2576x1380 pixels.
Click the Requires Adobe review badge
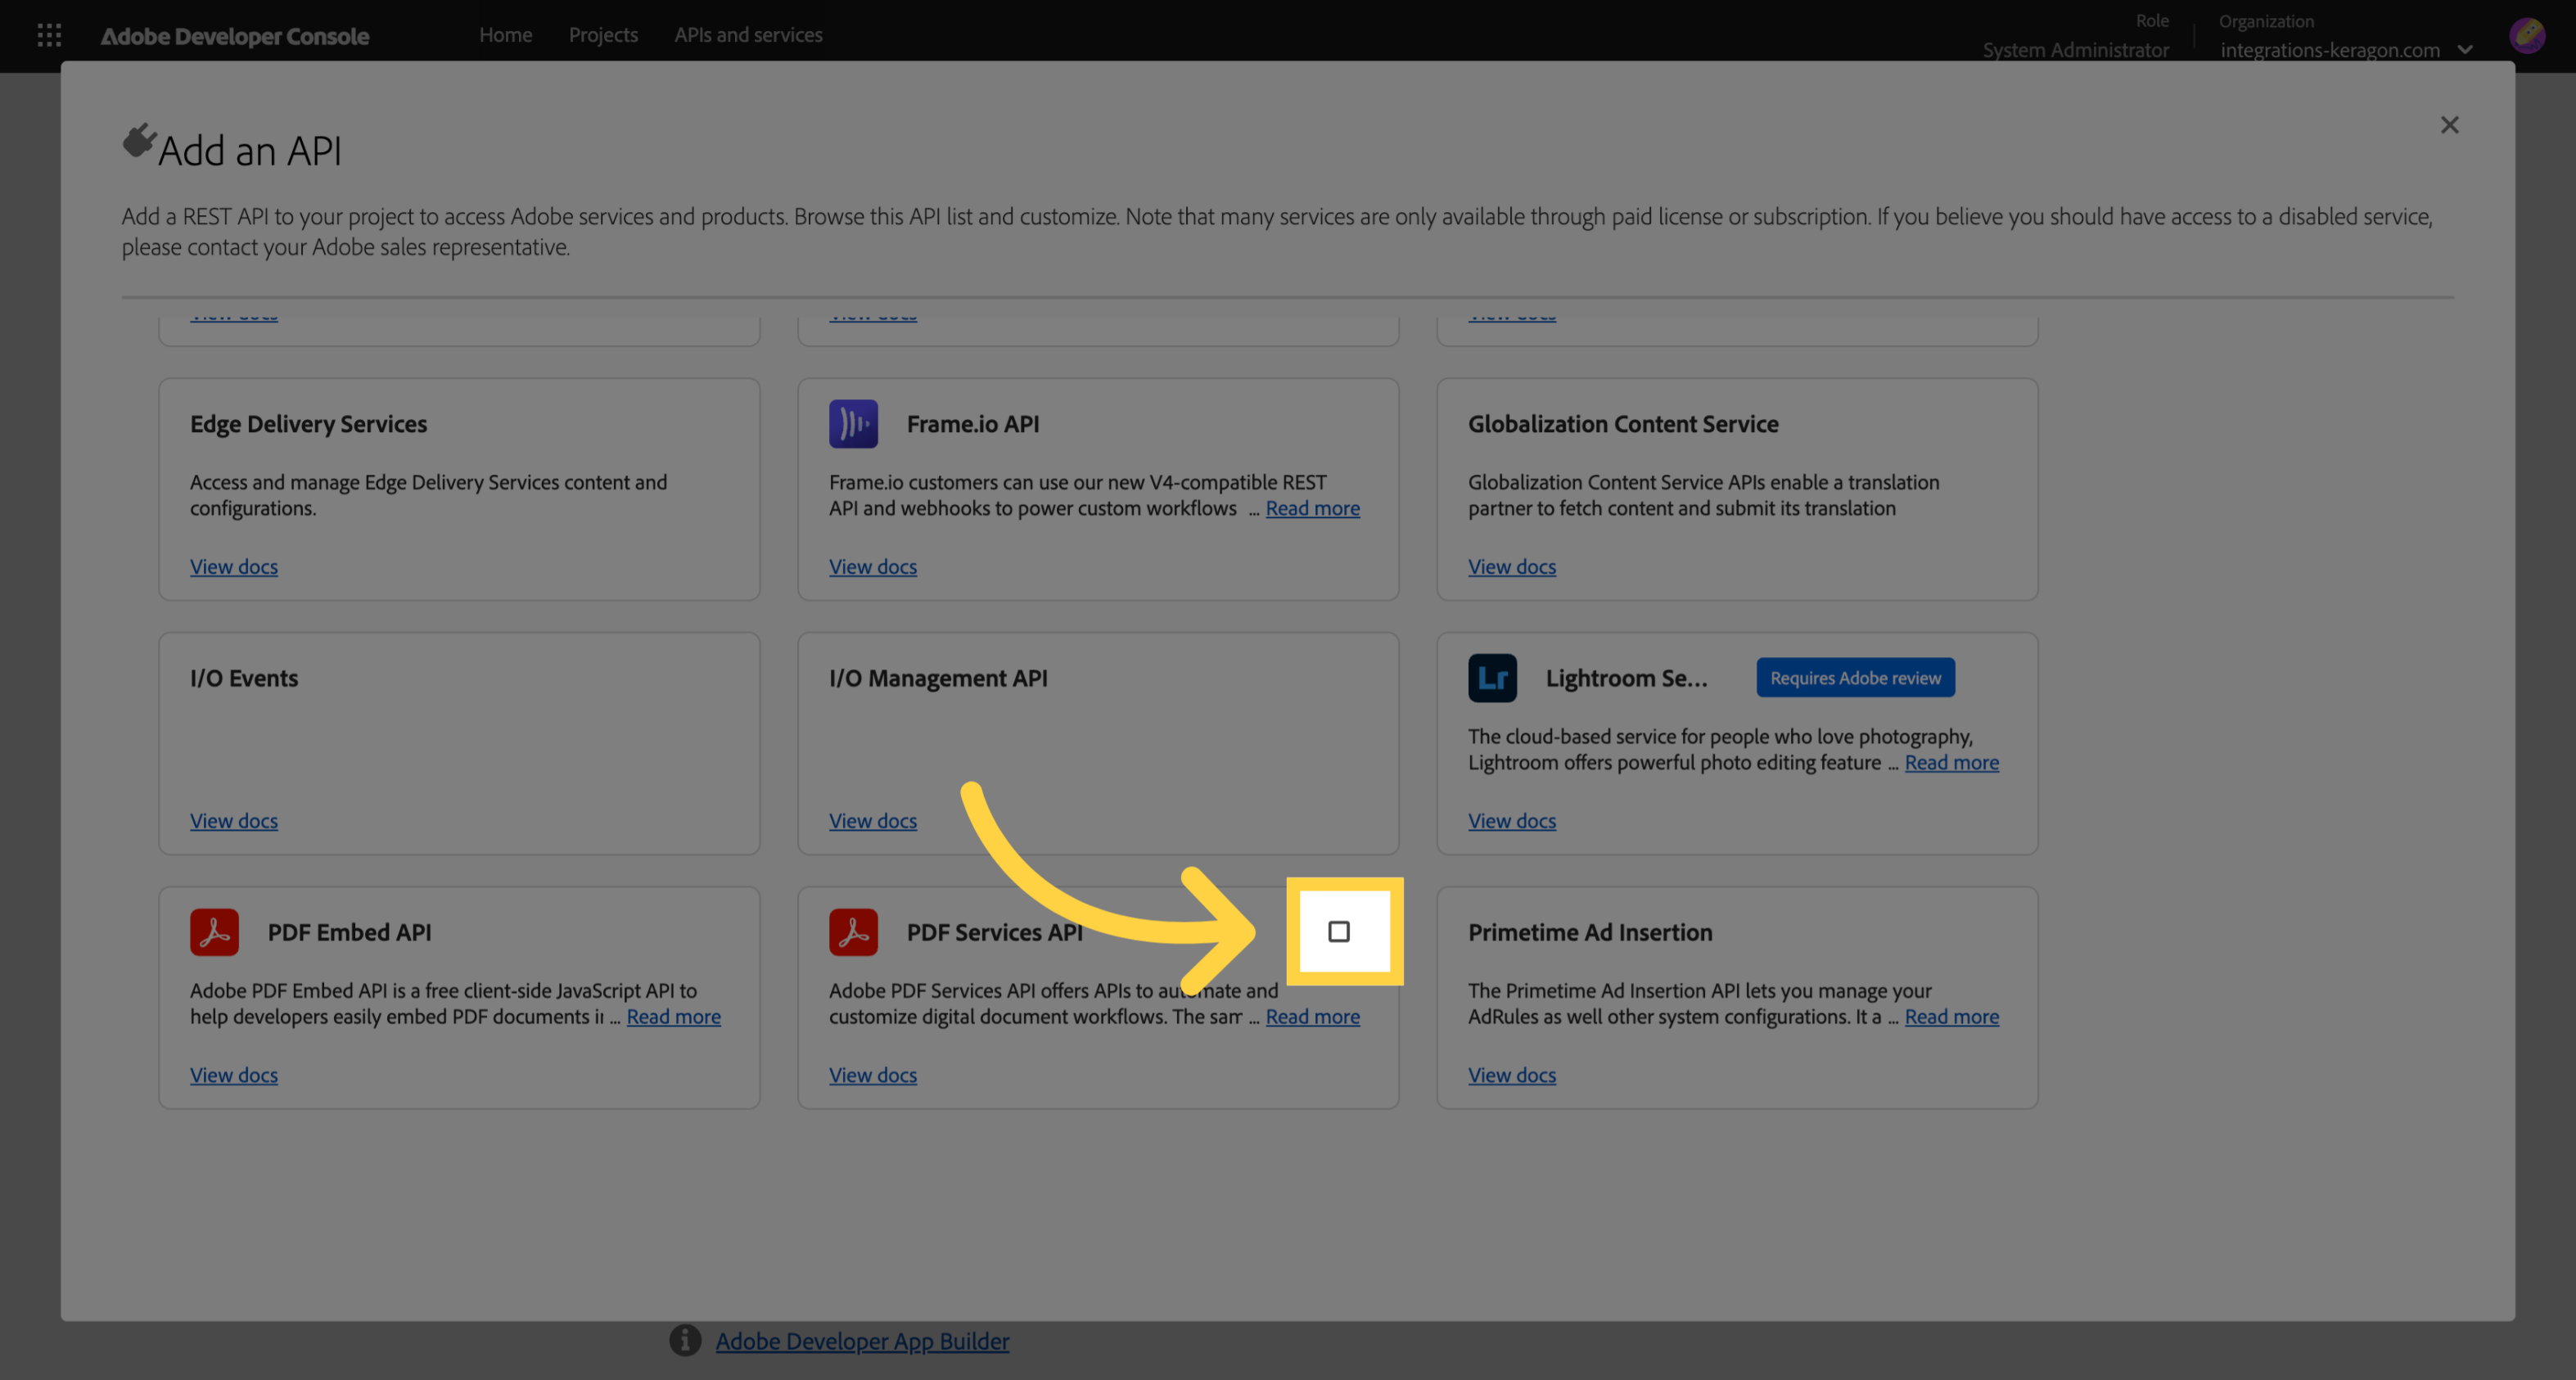tap(1855, 678)
